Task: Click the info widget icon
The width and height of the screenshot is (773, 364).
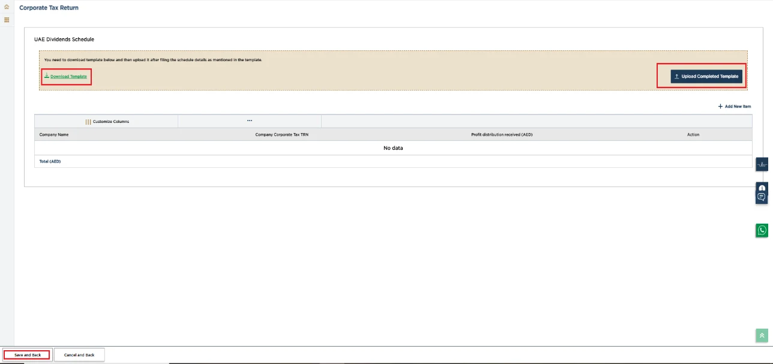Action: (762, 187)
